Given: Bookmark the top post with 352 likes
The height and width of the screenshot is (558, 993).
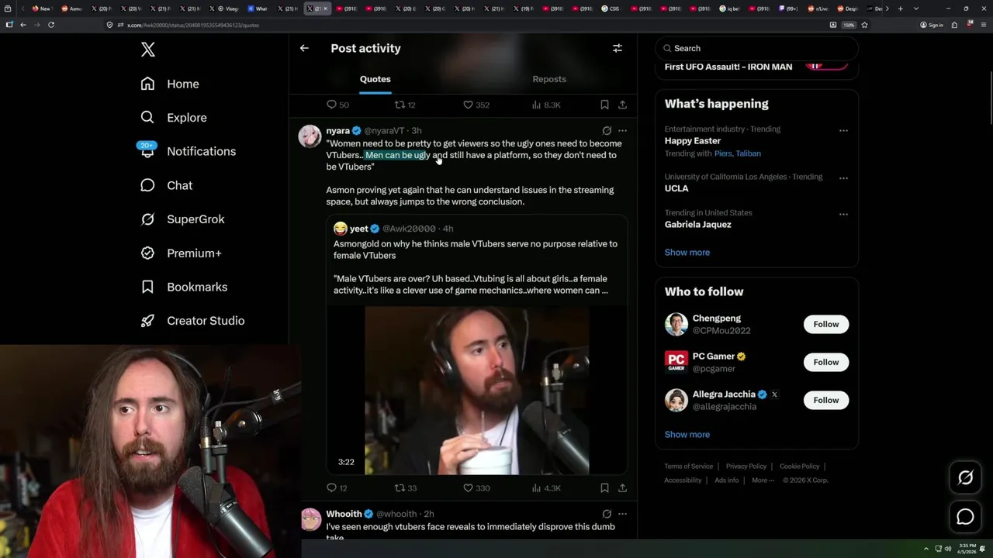Looking at the screenshot, I should coord(604,105).
